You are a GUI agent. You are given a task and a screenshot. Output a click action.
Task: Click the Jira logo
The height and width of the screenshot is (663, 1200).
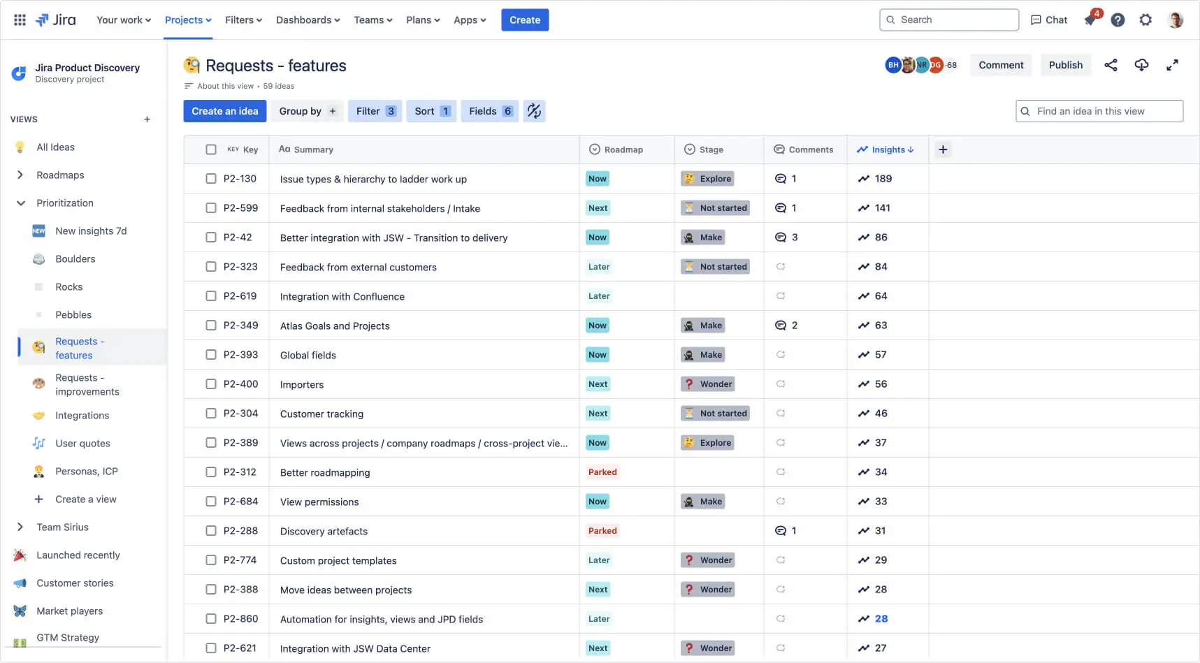click(x=56, y=20)
